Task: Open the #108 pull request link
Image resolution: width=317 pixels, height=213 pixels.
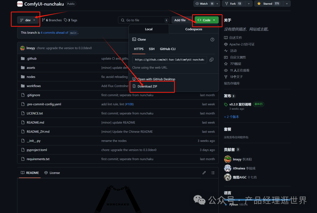Action: pos(129,104)
